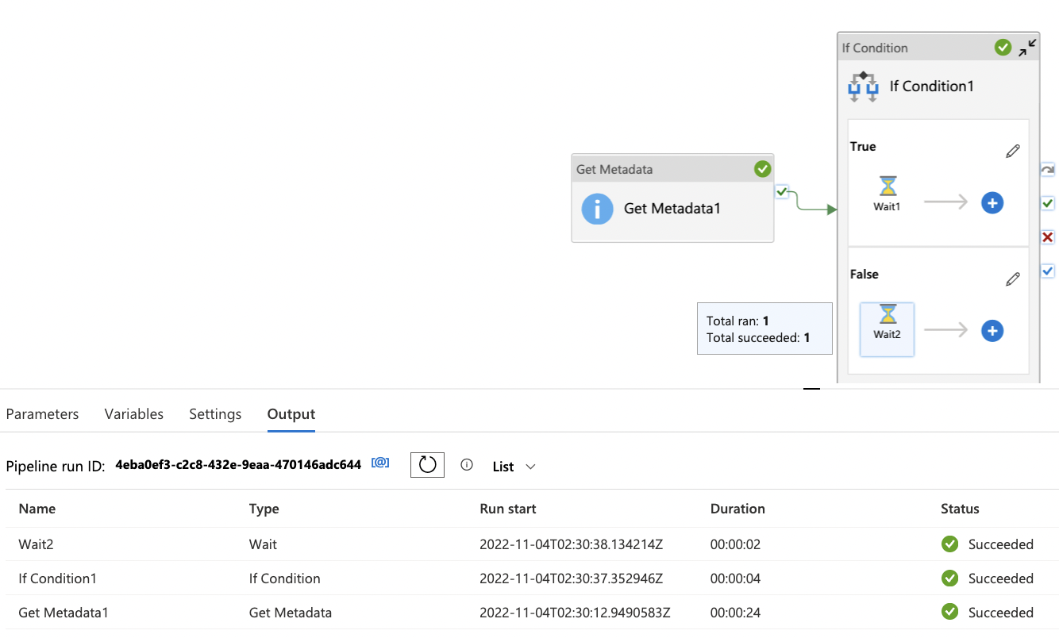Add activity after Wait2 in False branch
The height and width of the screenshot is (638, 1059).
pyautogui.click(x=992, y=331)
